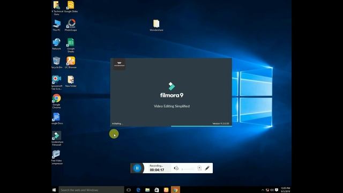This screenshot has width=343, height=193.
Task: Open the K Technical Guru desktop folder
Action: pyautogui.click(x=57, y=8)
